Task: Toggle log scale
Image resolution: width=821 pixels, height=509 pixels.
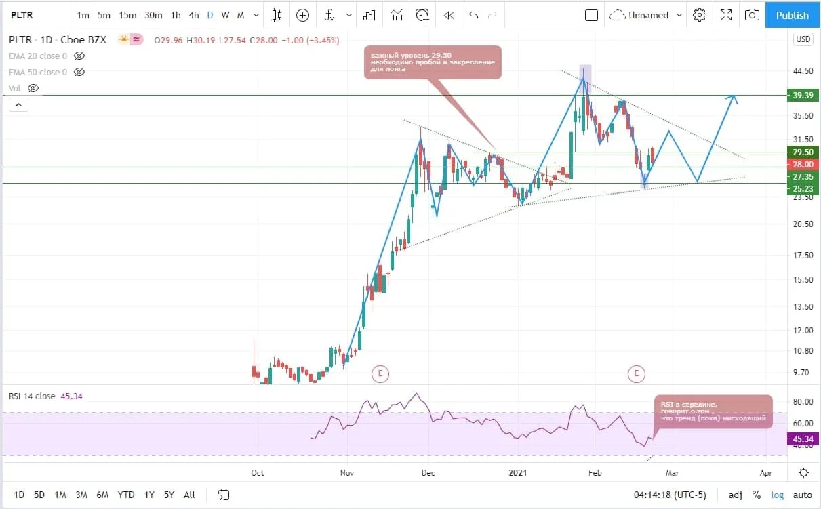Action: [777, 495]
